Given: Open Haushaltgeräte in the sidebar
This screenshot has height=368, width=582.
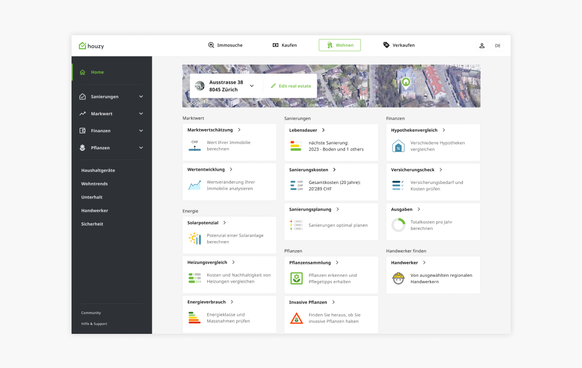Looking at the screenshot, I should [98, 171].
